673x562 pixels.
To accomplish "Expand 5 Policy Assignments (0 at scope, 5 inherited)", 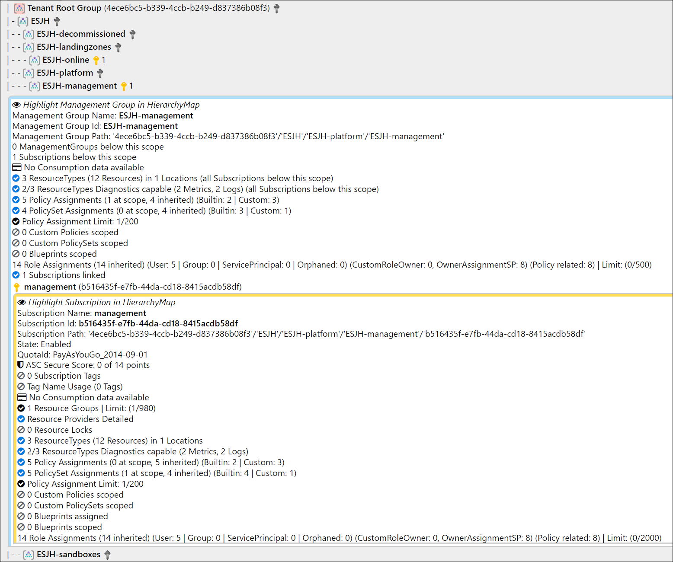I will pyautogui.click(x=151, y=462).
